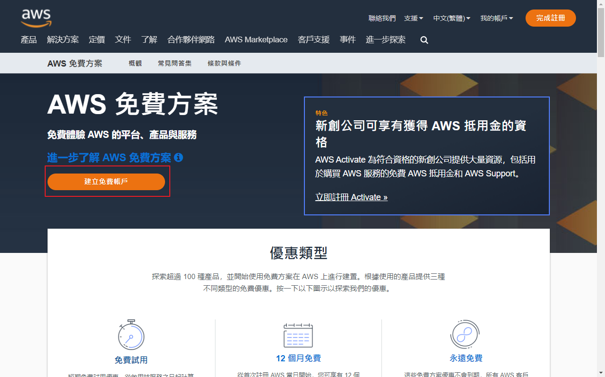Open the 中文(繁體) language dropdown
The width and height of the screenshot is (605, 377).
pyautogui.click(x=451, y=18)
